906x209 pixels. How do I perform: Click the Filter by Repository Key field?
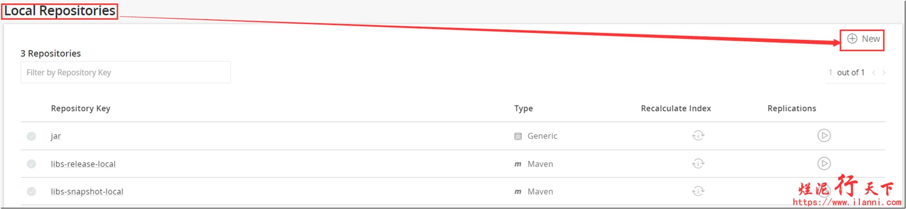[x=125, y=73]
